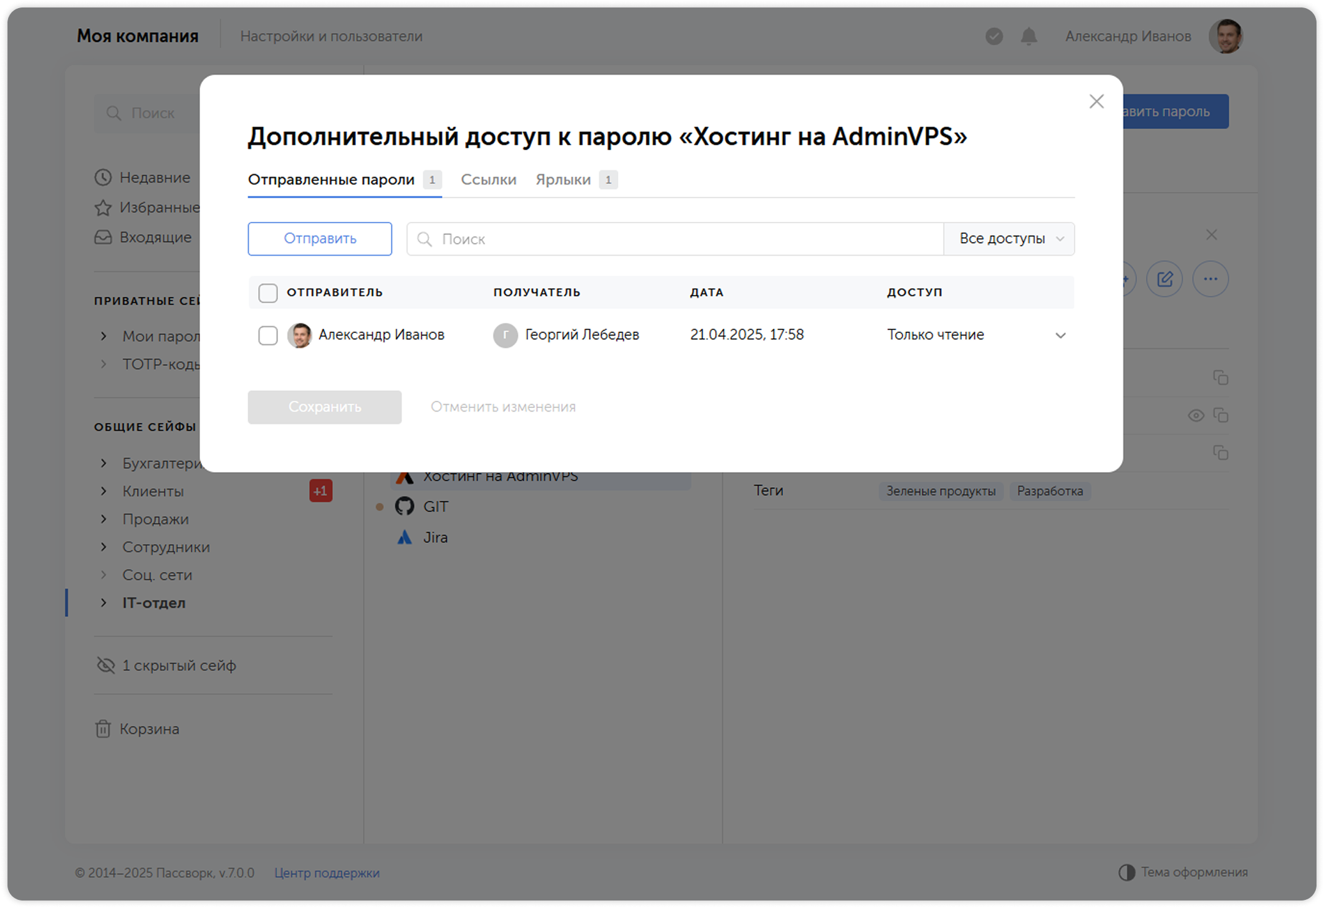Expand the Продажи safe

coord(103,519)
